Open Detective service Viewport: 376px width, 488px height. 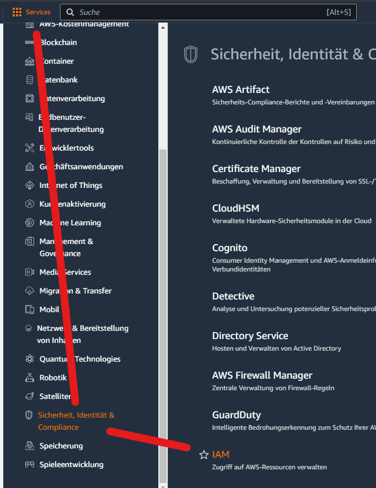tap(233, 296)
